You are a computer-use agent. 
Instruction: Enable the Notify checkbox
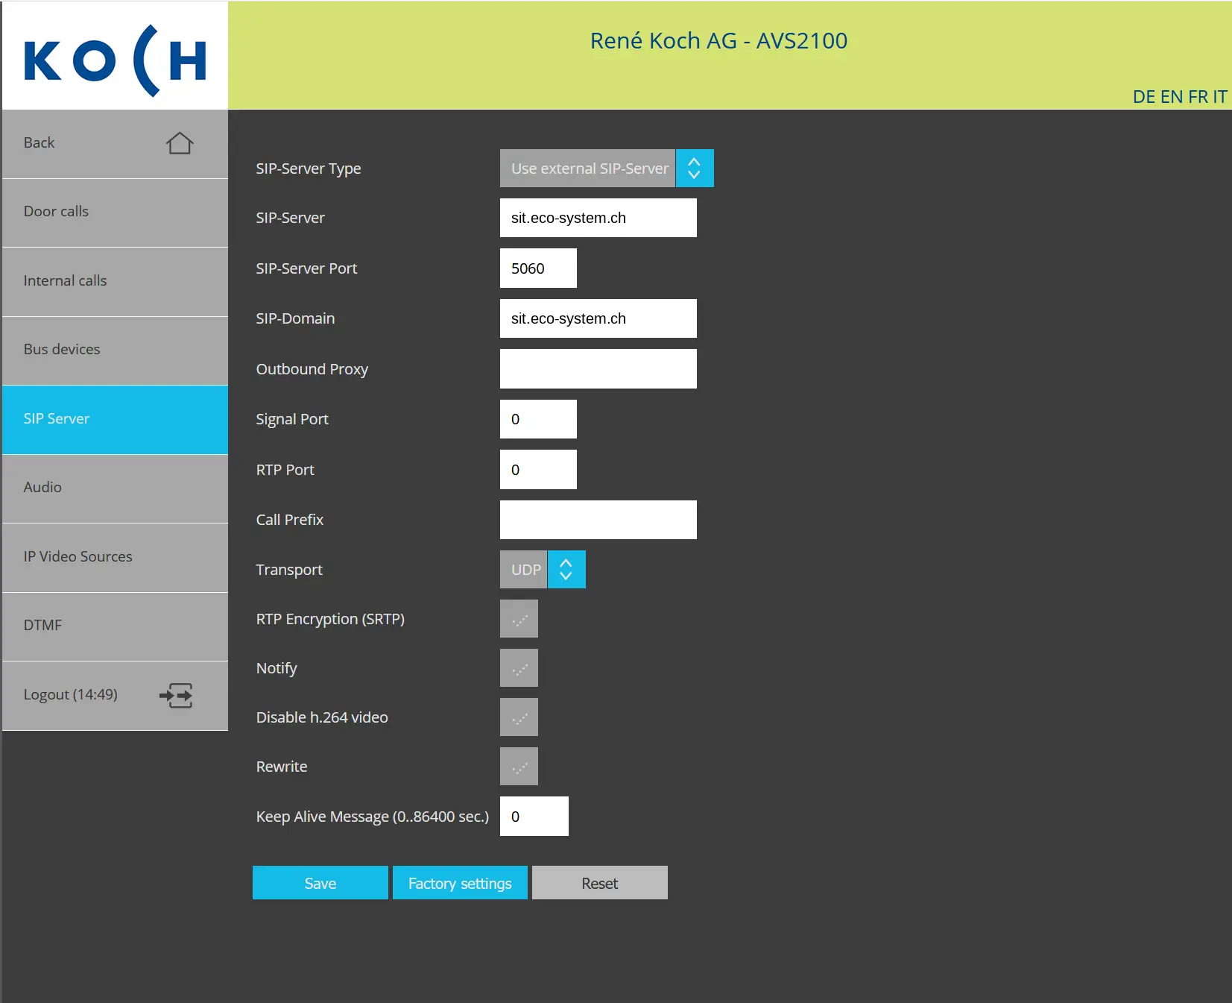pyautogui.click(x=519, y=668)
